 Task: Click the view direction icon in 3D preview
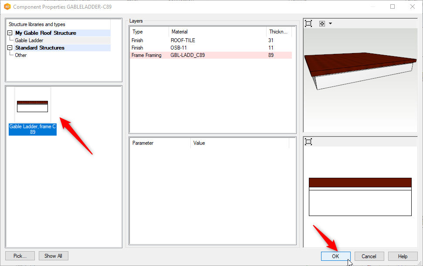coord(322,24)
